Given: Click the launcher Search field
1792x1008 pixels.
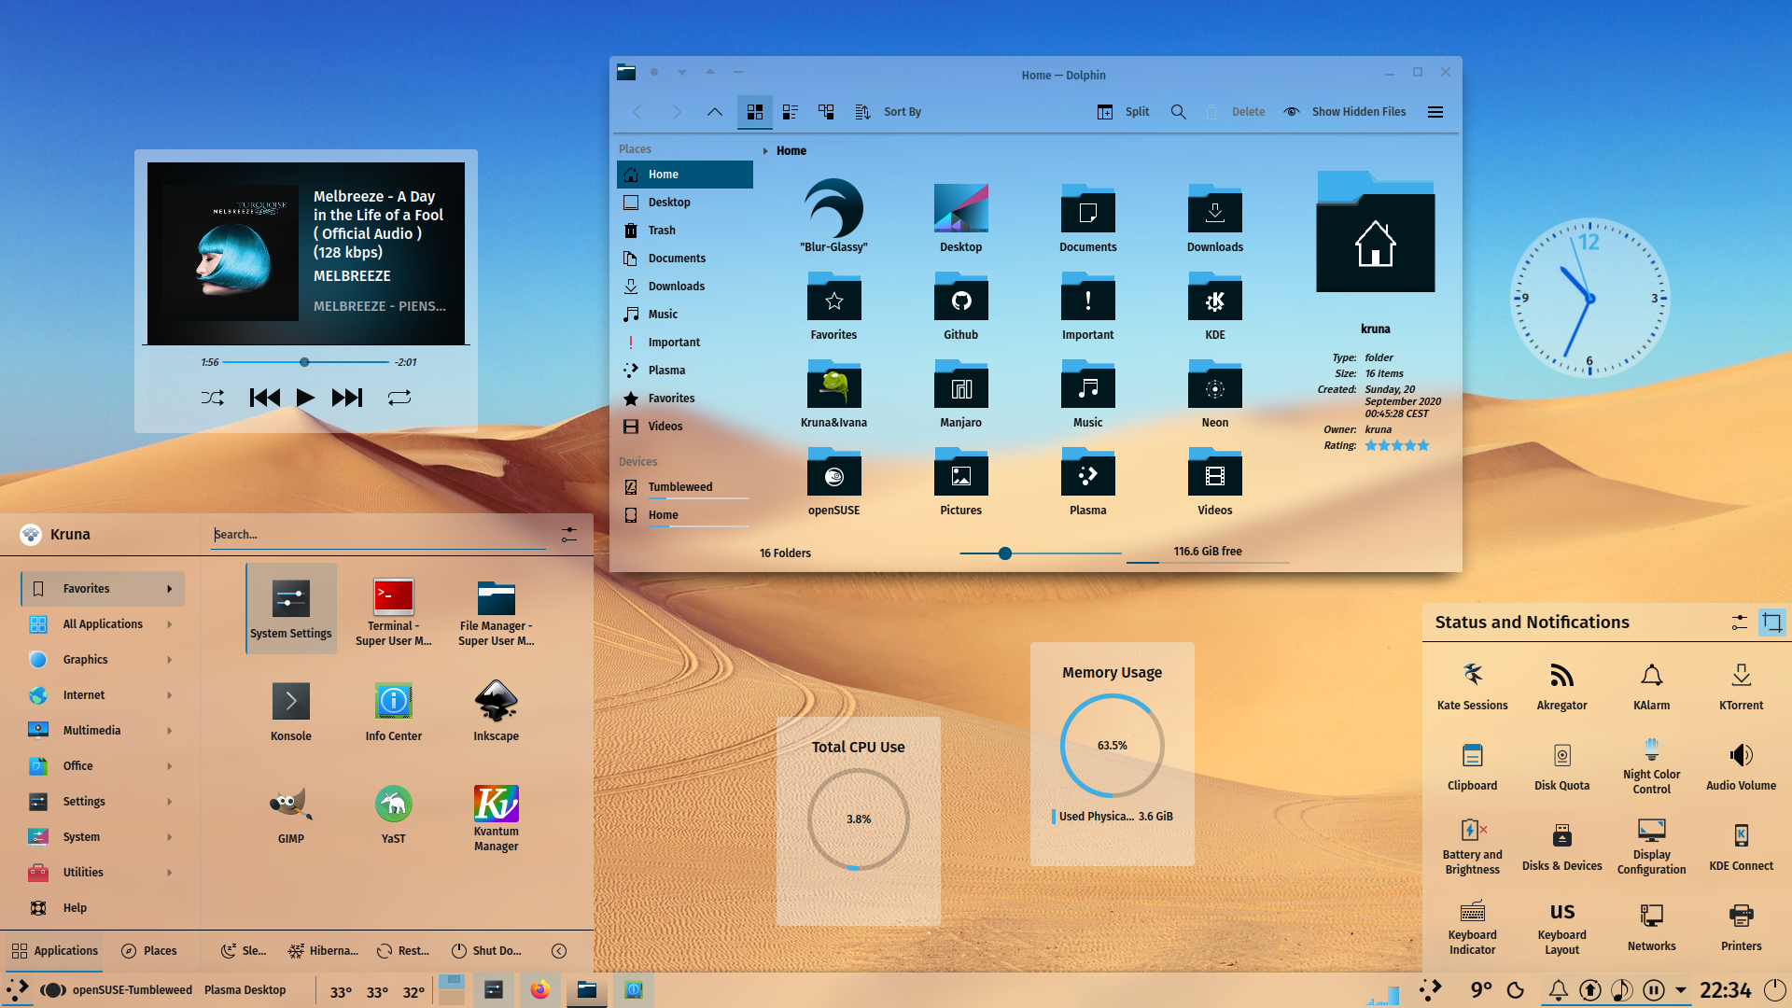Looking at the screenshot, I should [x=378, y=535].
